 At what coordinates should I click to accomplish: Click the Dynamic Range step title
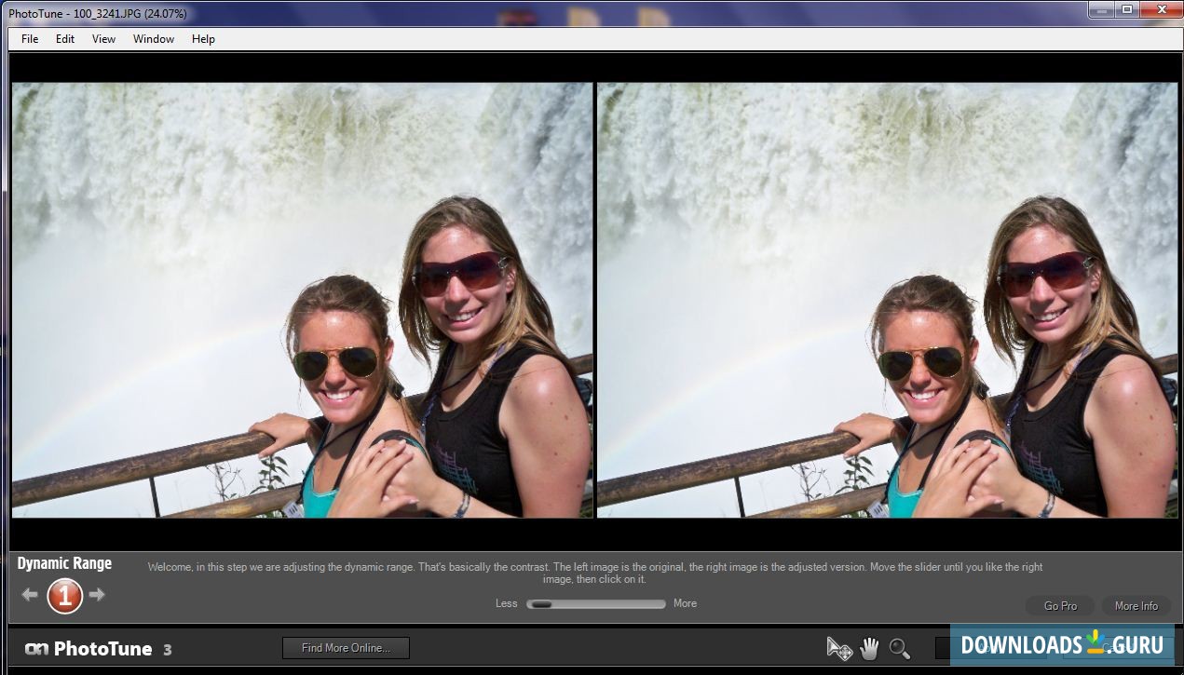64,563
